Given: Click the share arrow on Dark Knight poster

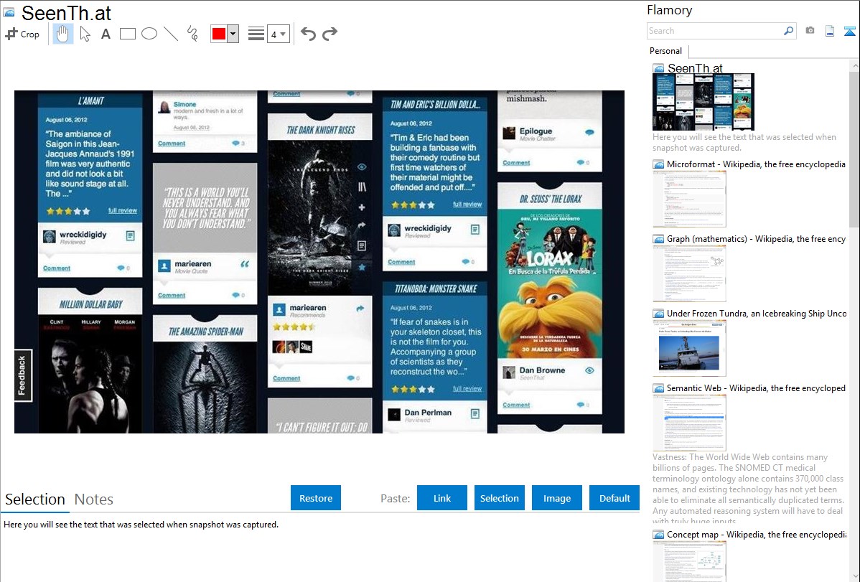Looking at the screenshot, I should (361, 225).
